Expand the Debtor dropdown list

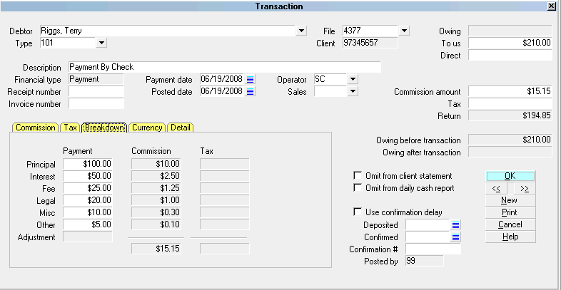(301, 31)
